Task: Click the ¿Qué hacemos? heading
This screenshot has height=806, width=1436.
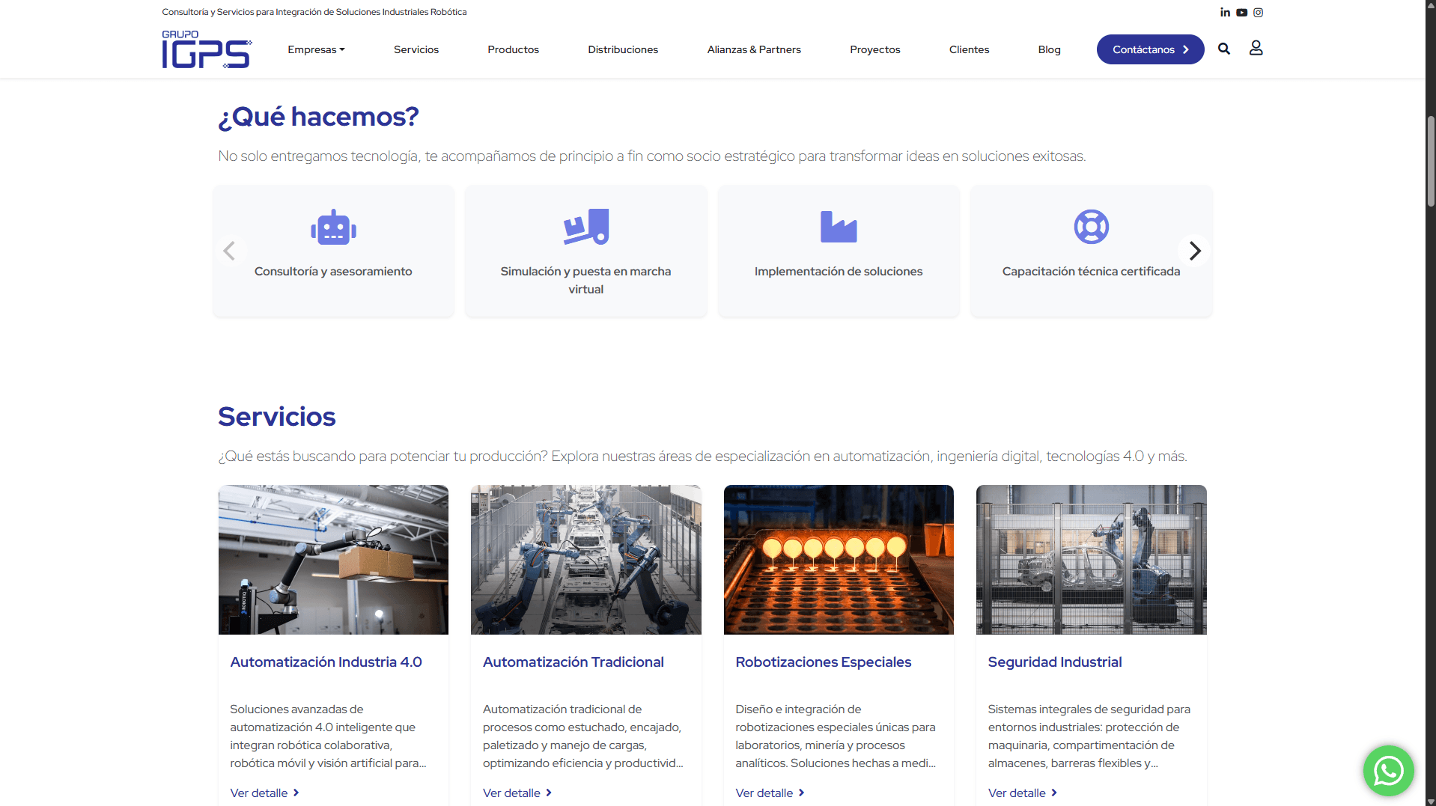Action: [x=318, y=117]
